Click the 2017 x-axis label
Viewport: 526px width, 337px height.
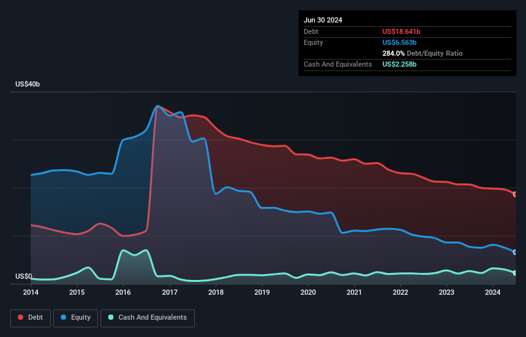170,292
